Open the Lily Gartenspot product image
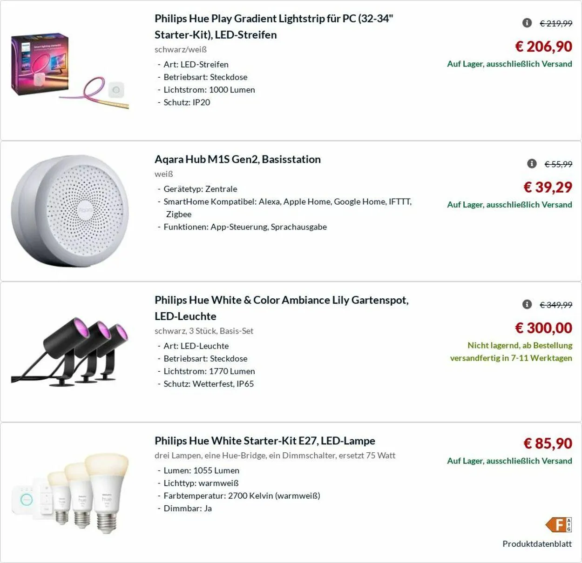Screen dimensions: 582x563 [70, 351]
